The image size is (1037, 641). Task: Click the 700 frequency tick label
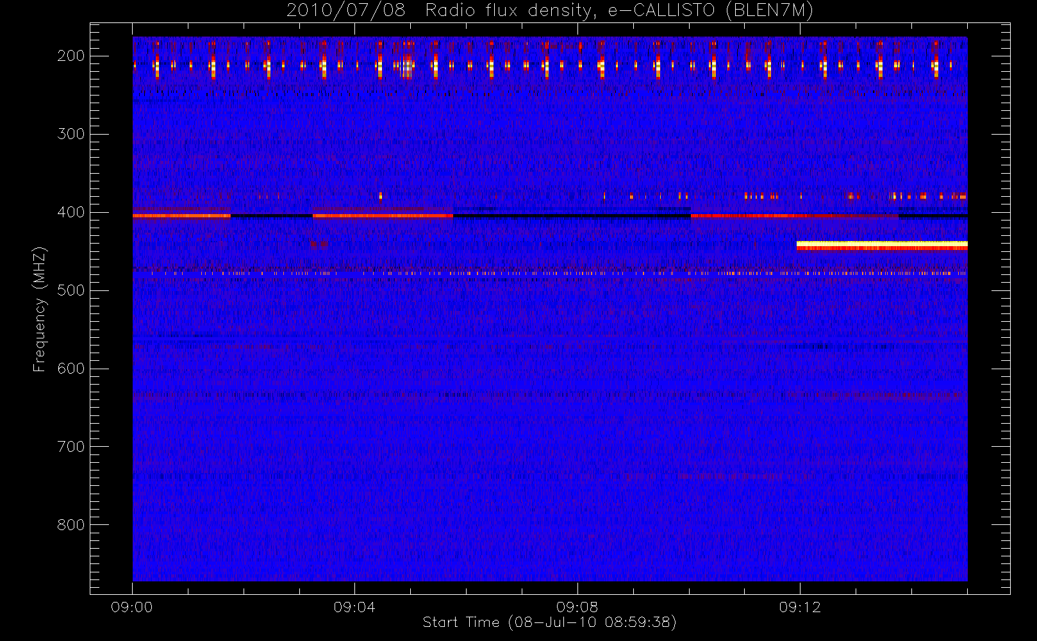coord(71,447)
